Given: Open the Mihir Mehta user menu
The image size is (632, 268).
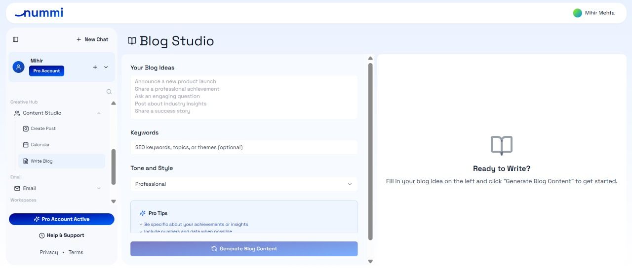Looking at the screenshot, I should [594, 13].
